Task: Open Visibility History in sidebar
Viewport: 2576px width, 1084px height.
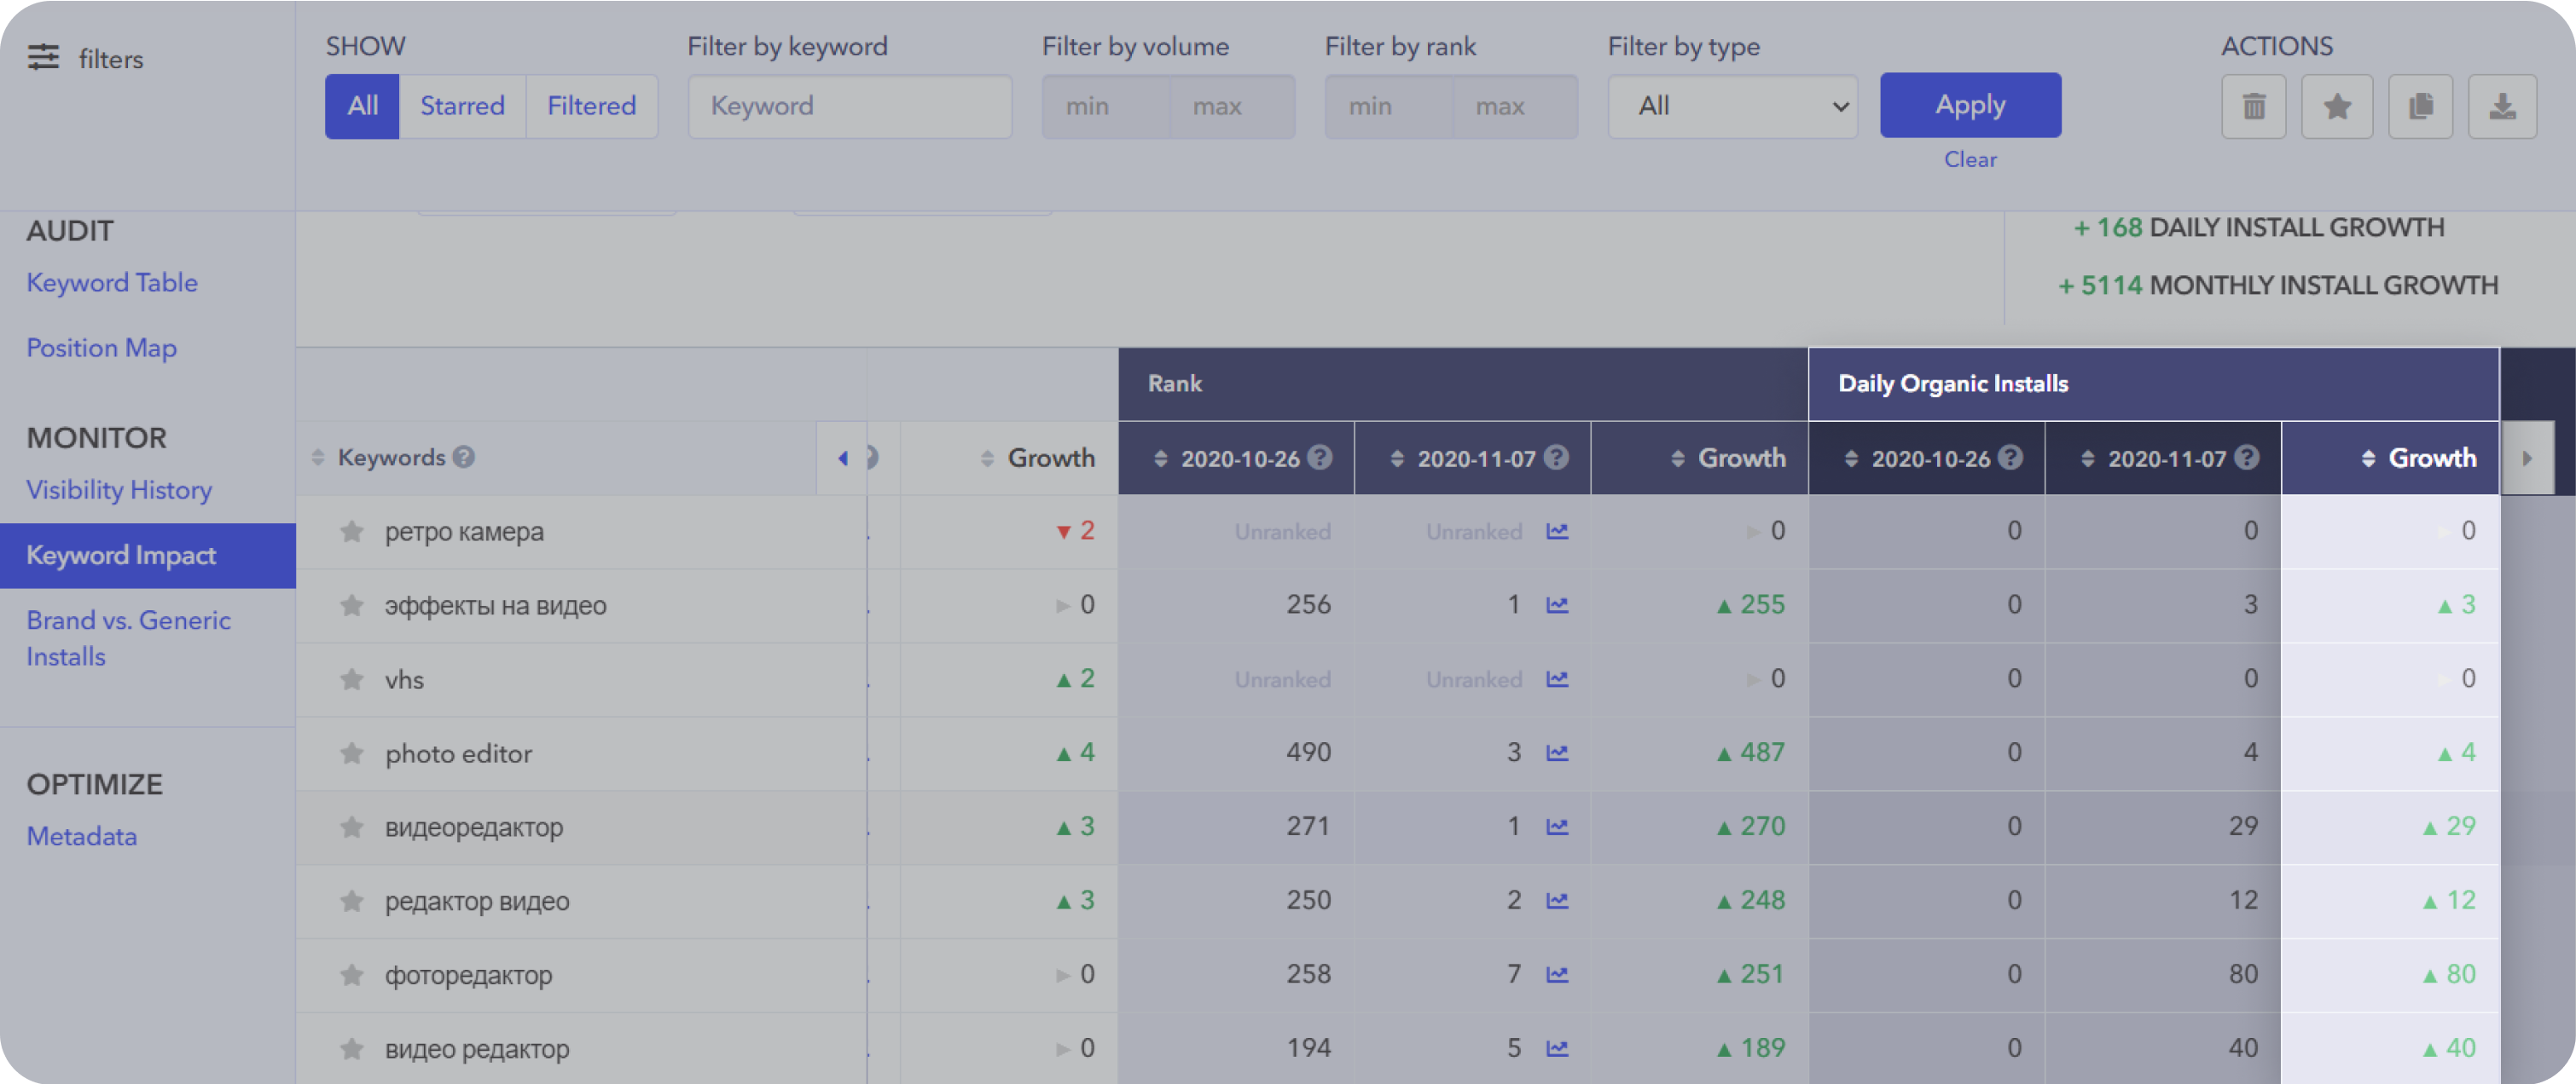Action: 119,489
